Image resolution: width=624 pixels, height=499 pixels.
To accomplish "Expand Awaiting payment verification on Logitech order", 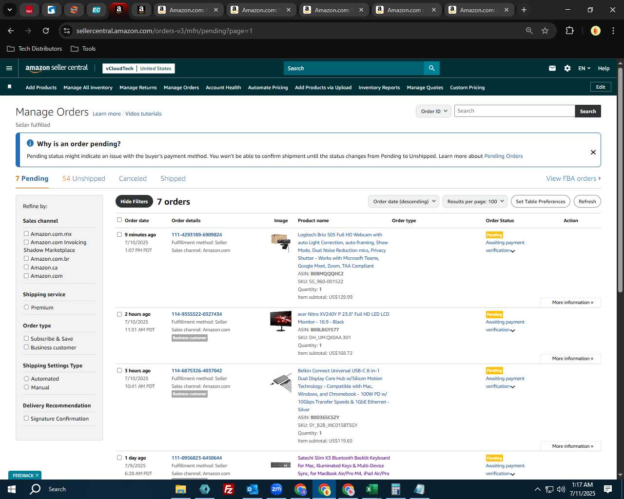I will pyautogui.click(x=512, y=251).
